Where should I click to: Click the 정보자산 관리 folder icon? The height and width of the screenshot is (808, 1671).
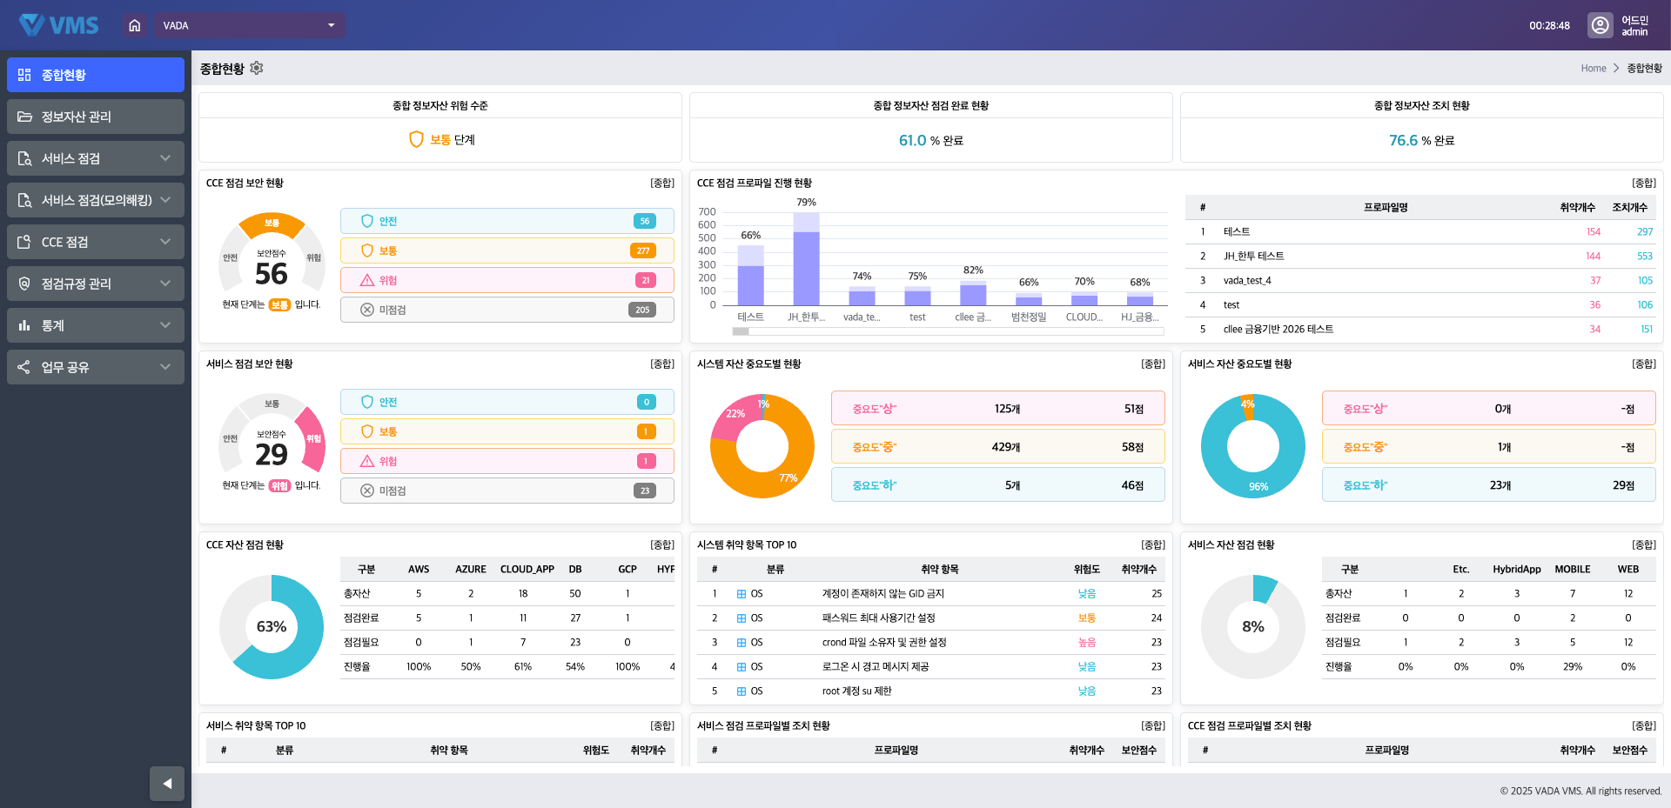point(24,117)
